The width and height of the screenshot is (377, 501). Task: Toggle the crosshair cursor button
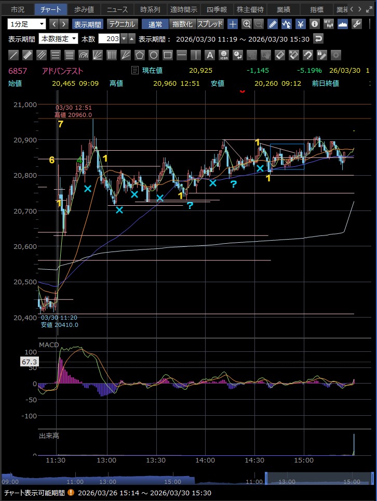coord(233,24)
